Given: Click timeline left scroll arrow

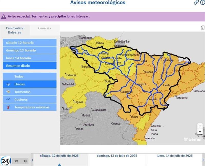Looking at the screenshot, I should tap(32, 160).
